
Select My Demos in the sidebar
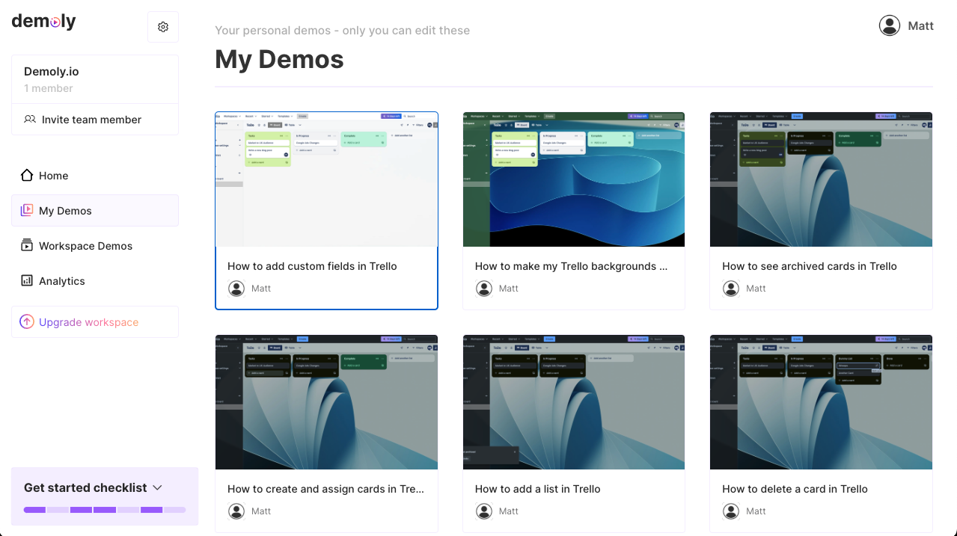[x=95, y=211]
